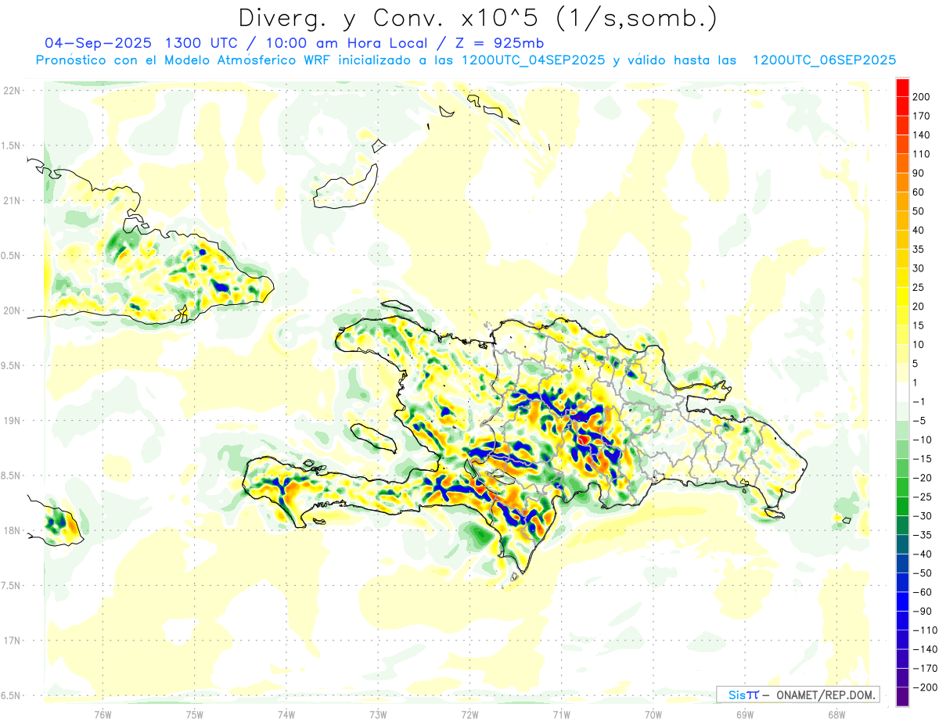The width and height of the screenshot is (939, 725).
Task: Click the 18N latitude axis label
Action: (11, 531)
